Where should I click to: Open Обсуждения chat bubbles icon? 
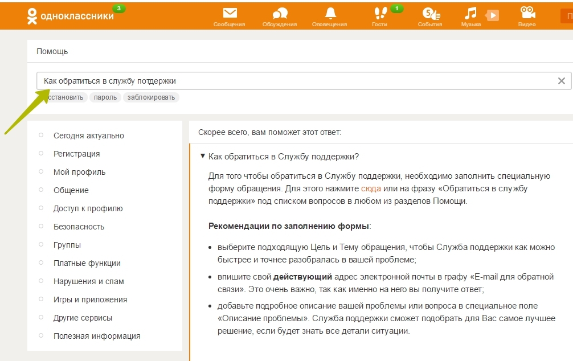pyautogui.click(x=280, y=13)
